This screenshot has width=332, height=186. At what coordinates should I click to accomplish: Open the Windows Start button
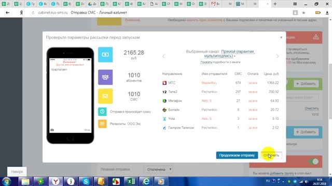point(6,181)
